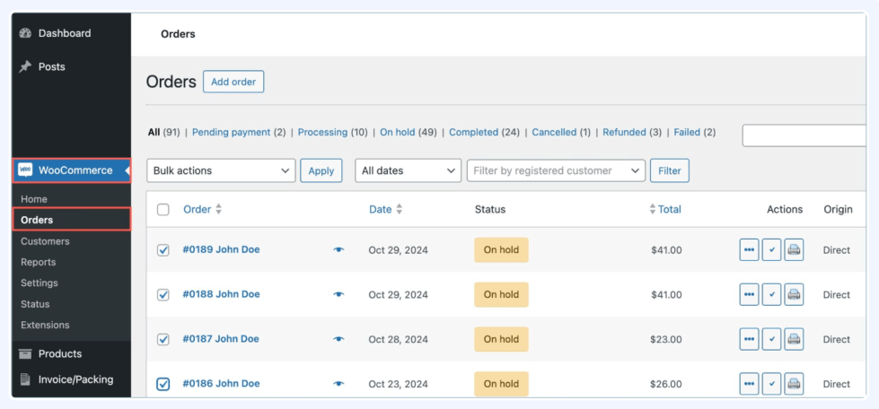The width and height of the screenshot is (879, 409).
Task: Go to WooCommerce Home submenu item
Action: [x=34, y=199]
